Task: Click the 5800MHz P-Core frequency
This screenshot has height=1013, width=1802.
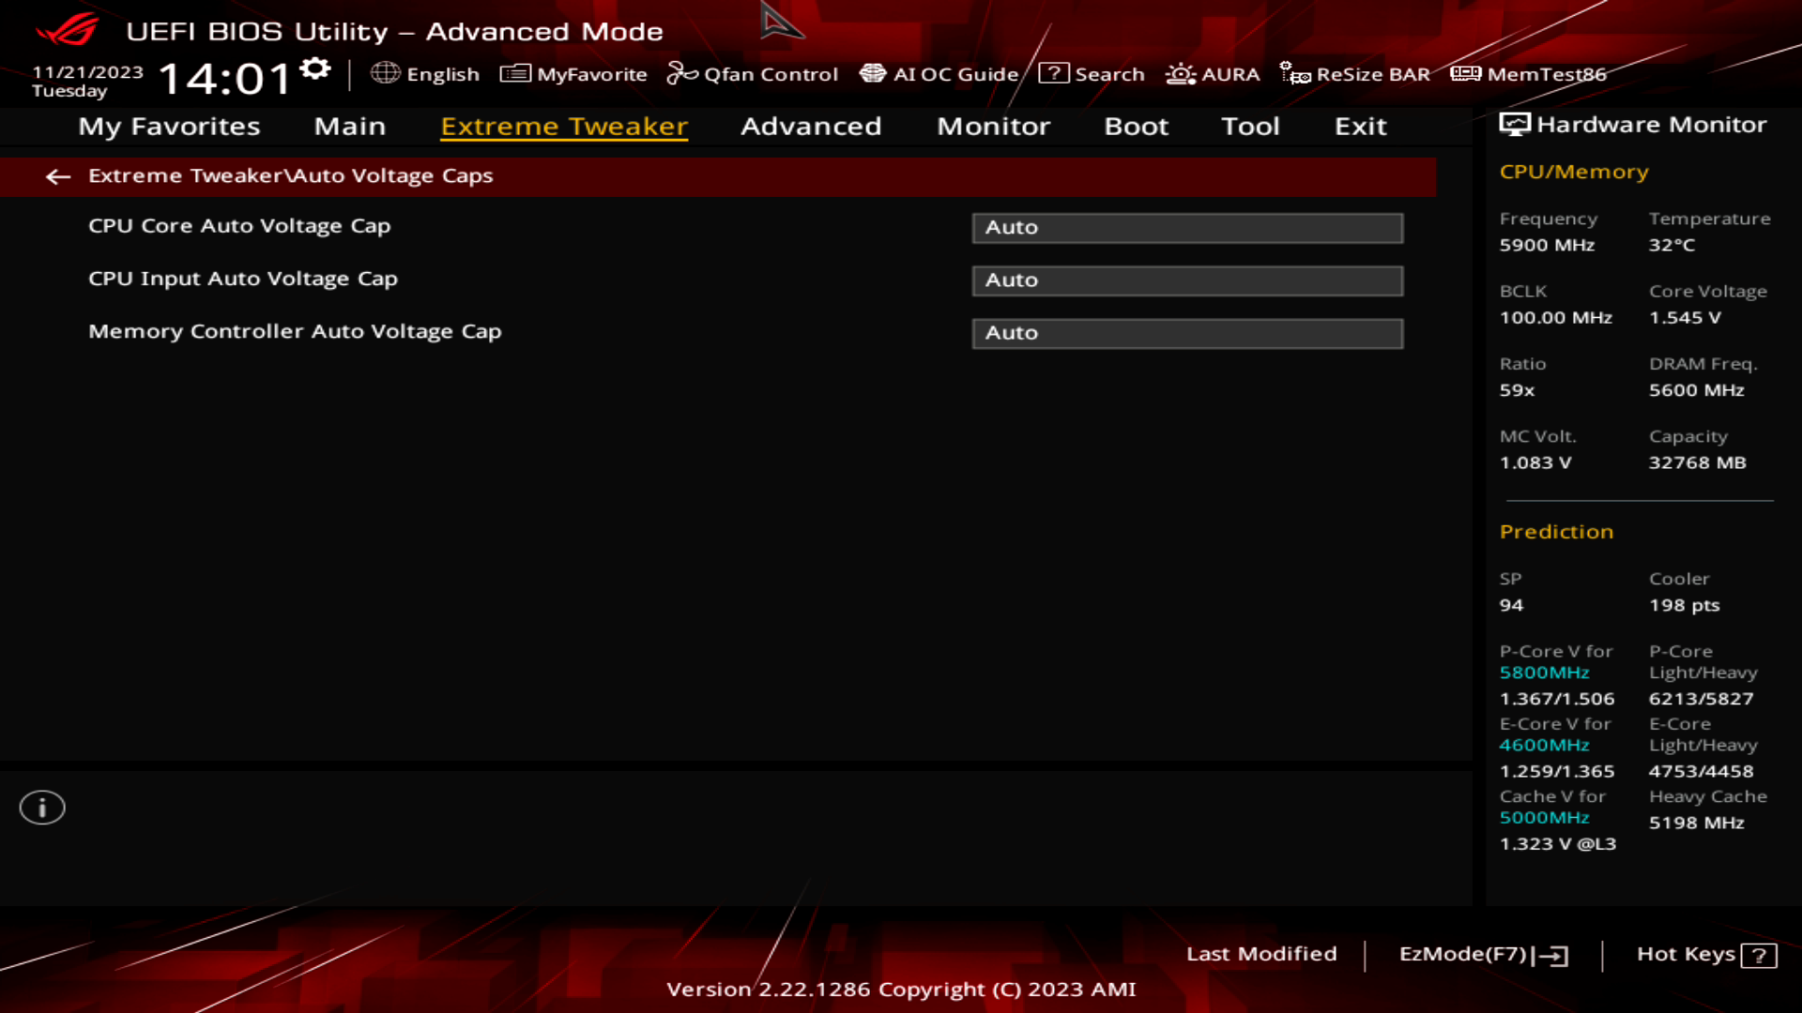Action: pos(1544,673)
